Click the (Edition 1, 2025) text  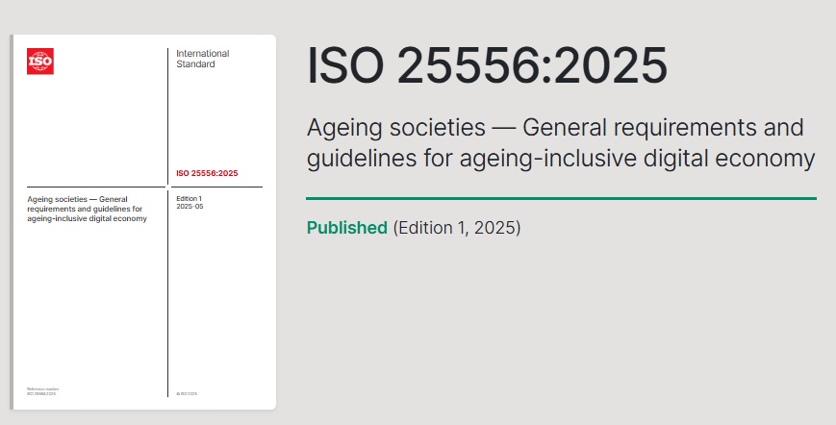457,228
